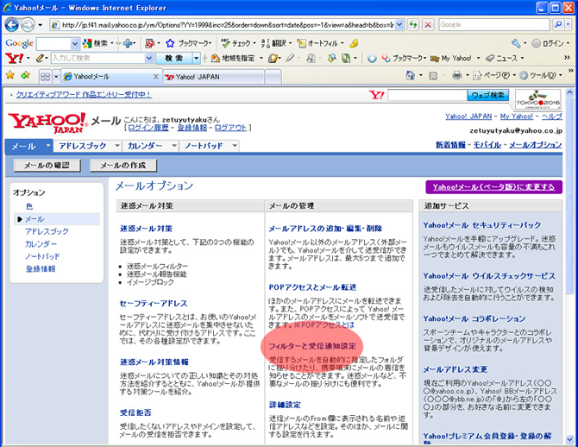Image resolution: width=578 pixels, height=447 pixels.
Task: Select 色 in the オプション sidebar
Action: click(x=29, y=206)
